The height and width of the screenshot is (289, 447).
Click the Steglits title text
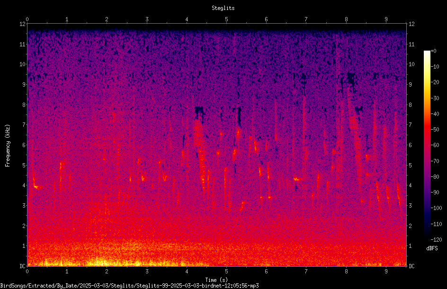click(x=223, y=8)
